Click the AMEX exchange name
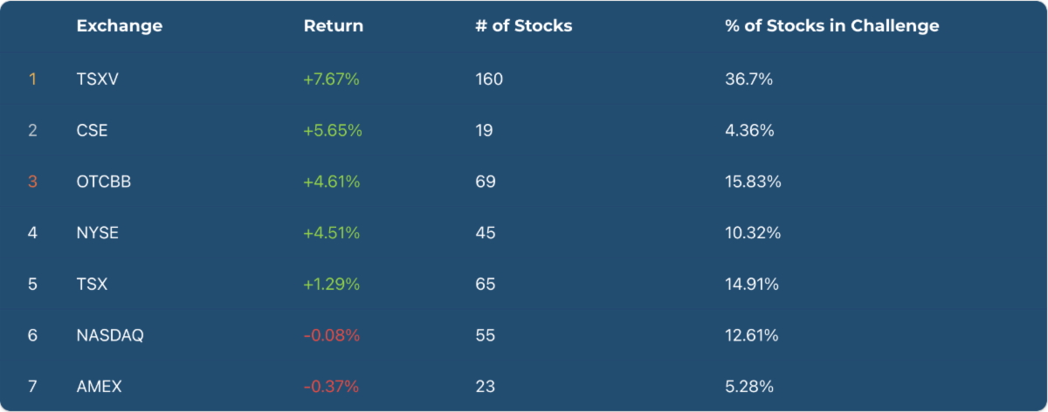Image resolution: width=1048 pixels, height=412 pixels. click(99, 387)
